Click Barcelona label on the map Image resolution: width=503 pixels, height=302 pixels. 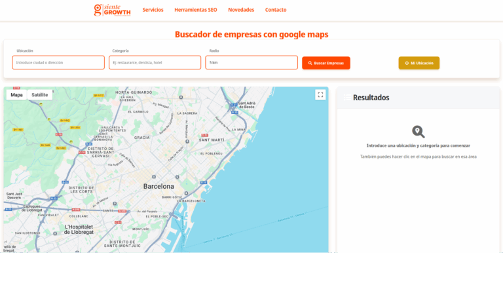[158, 187]
